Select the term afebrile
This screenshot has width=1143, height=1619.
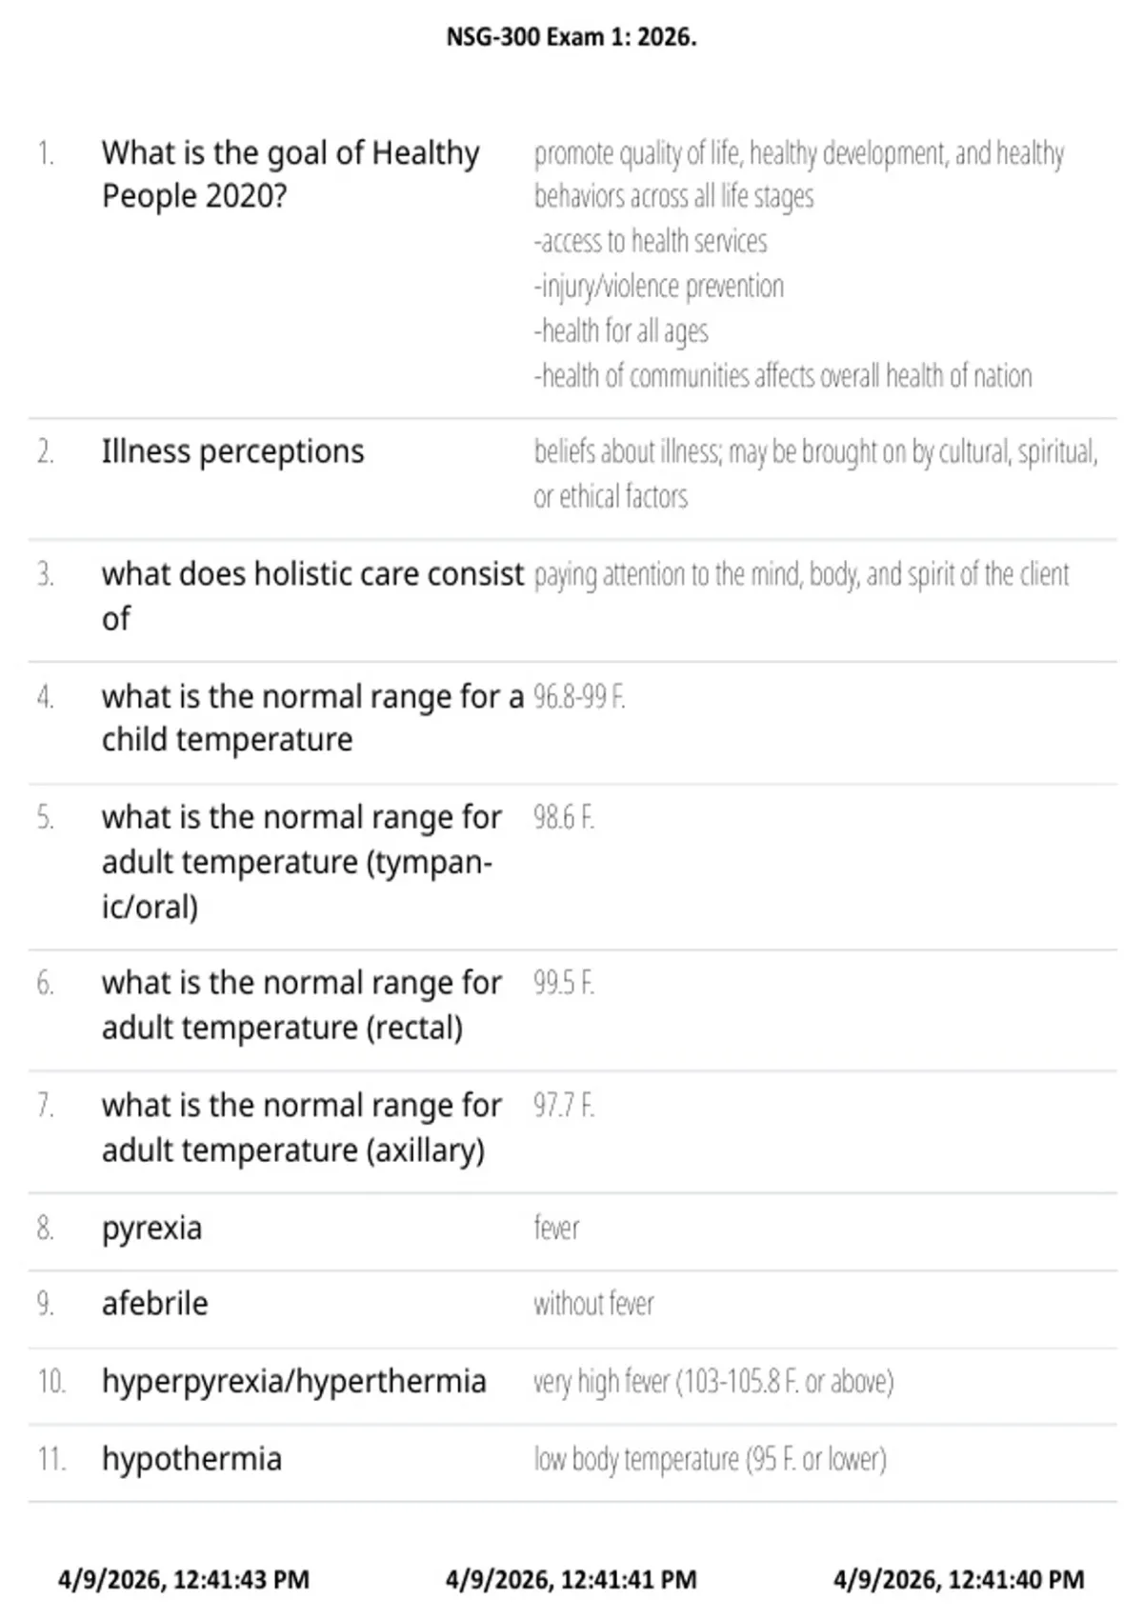coord(155,1304)
